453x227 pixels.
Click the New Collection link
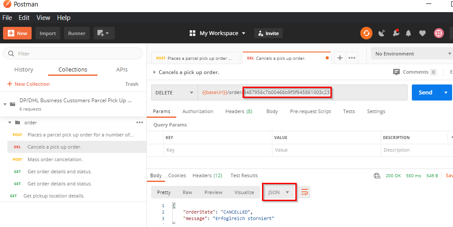pyautogui.click(x=29, y=84)
